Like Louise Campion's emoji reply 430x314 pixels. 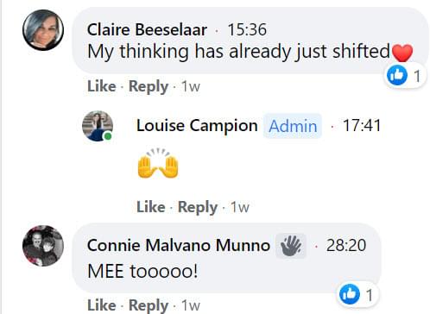(x=151, y=207)
